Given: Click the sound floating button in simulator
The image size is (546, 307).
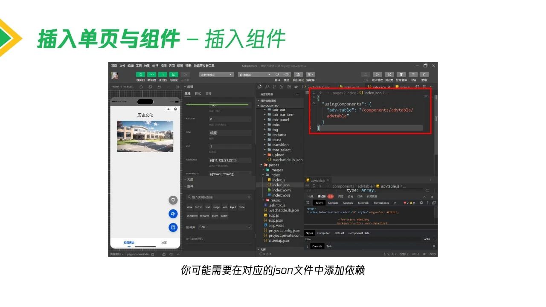Looking at the screenshot, I should point(173,214).
